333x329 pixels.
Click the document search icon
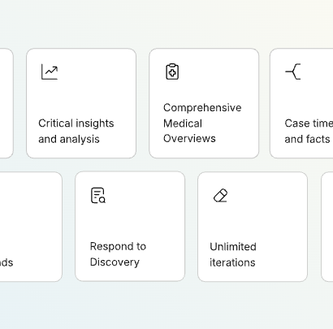98,195
